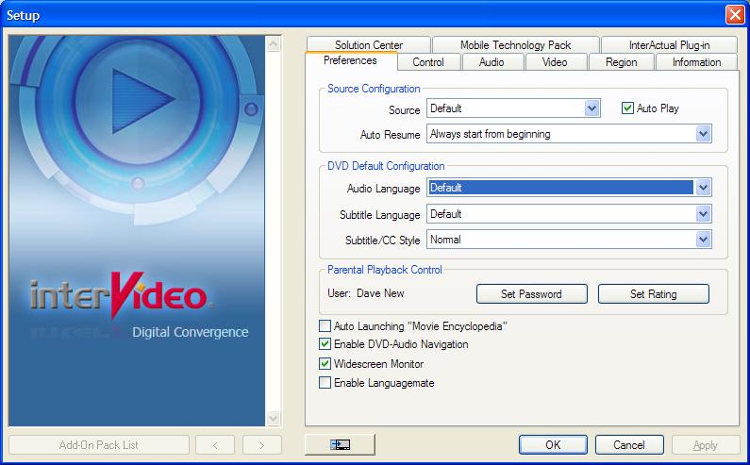Viewport: 750px width, 465px height.
Task: Toggle the Auto Play checkbox
Action: (x=627, y=108)
